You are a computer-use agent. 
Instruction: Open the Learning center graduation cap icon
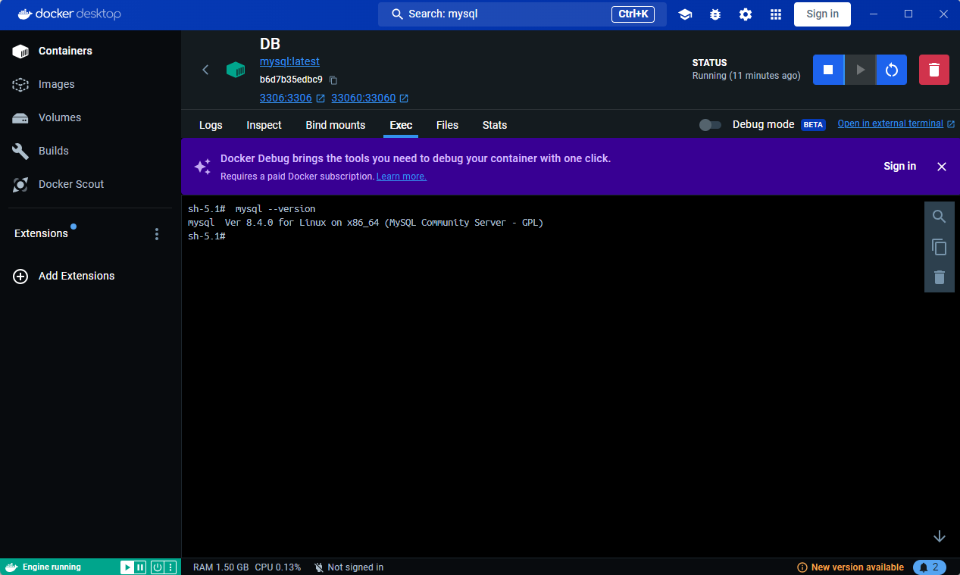click(685, 14)
